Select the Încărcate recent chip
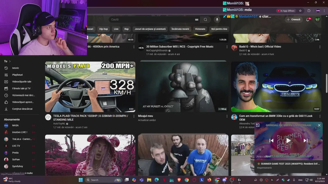Screen dimensions: 328x184 click(x=180, y=29)
